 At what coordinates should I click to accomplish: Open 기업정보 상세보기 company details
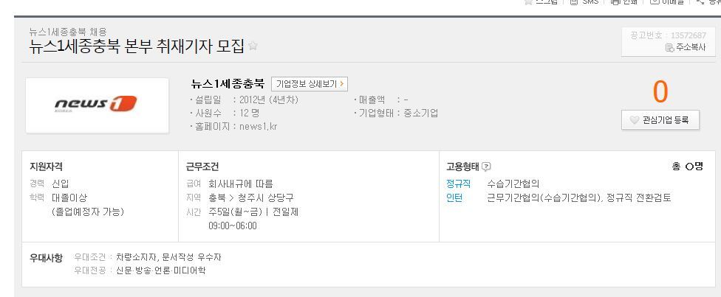(x=309, y=84)
